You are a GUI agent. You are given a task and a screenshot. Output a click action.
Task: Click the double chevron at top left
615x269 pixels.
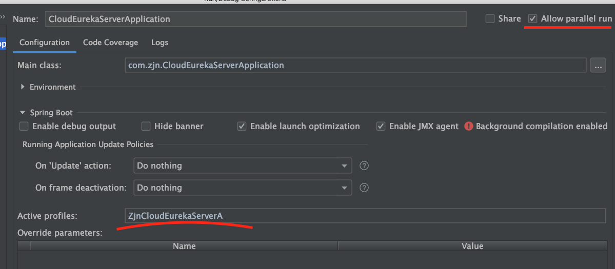point(3,18)
